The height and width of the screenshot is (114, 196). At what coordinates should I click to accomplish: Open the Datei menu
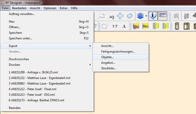pos(5,8)
